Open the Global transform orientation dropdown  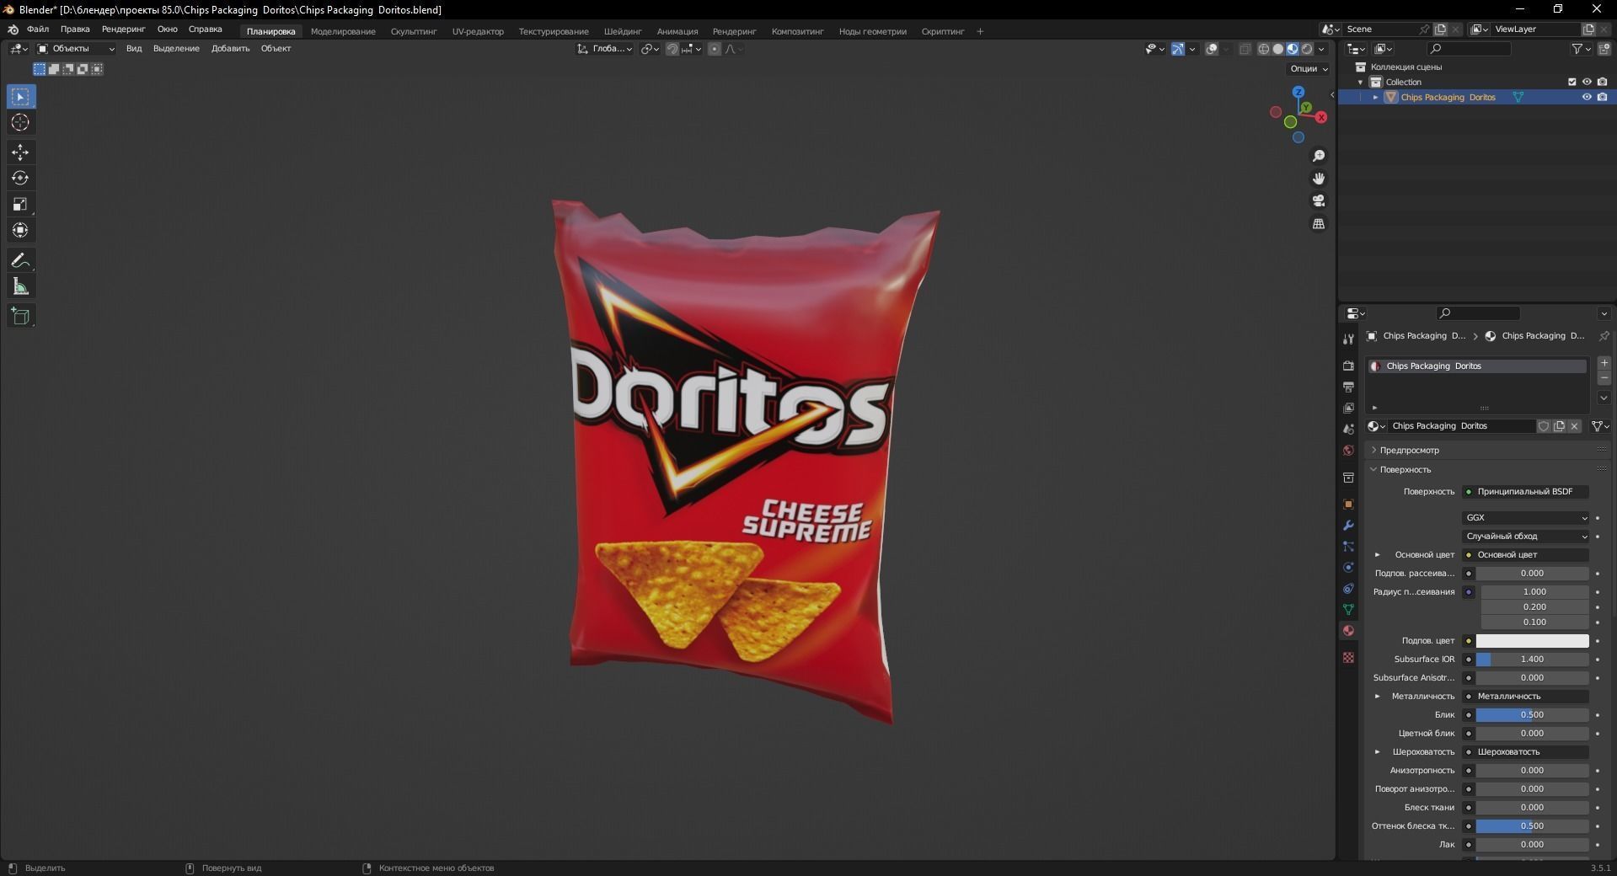click(x=605, y=49)
